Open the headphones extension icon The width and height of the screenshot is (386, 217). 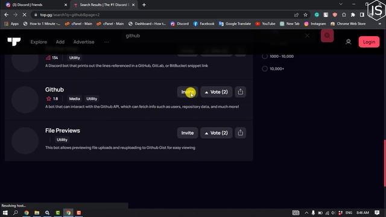click(344, 14)
